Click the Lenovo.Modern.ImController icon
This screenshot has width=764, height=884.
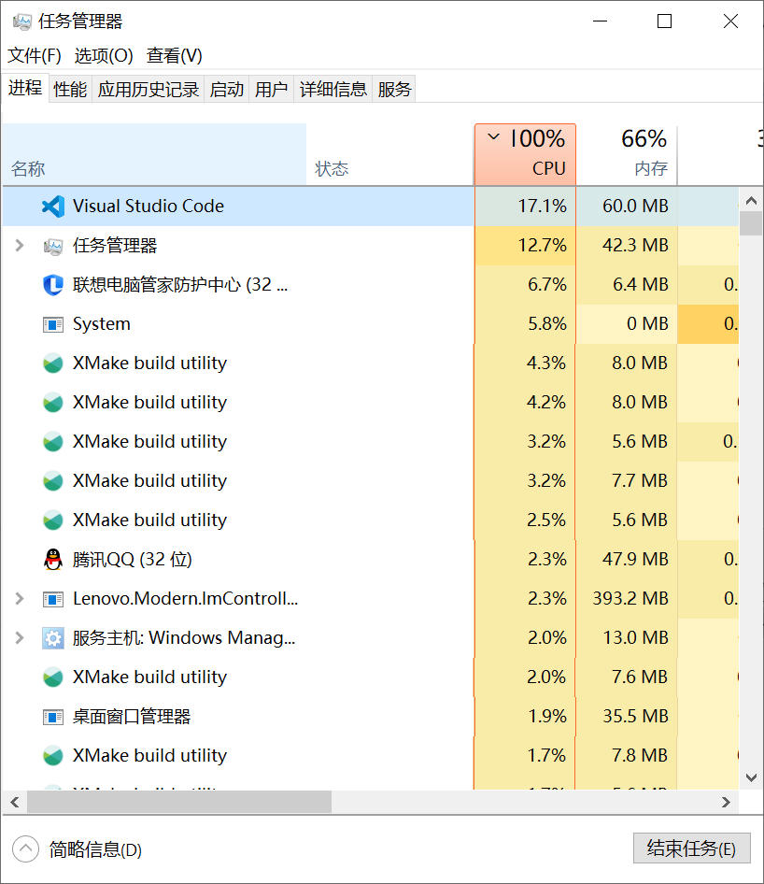[x=53, y=599]
